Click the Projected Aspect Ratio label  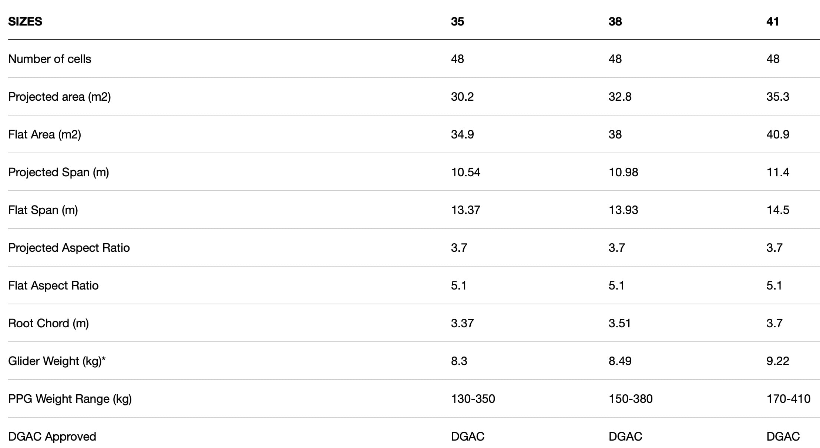[69, 248]
